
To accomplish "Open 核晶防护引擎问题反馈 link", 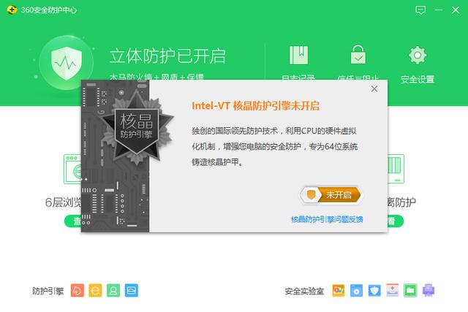I will [327, 218].
